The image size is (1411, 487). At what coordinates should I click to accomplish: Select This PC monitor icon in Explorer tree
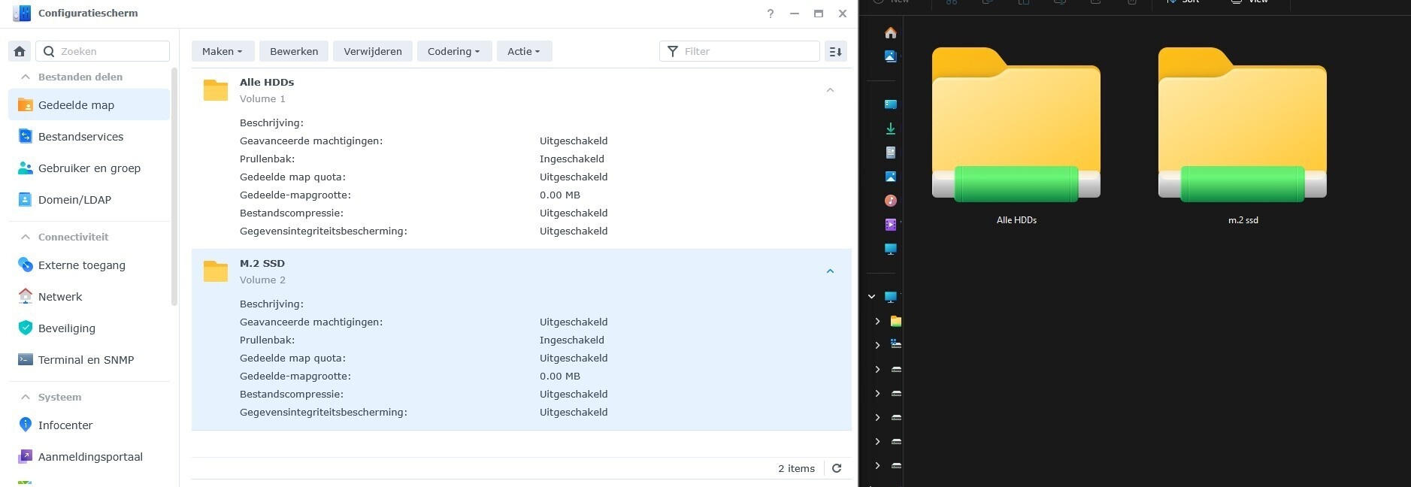pos(891,297)
